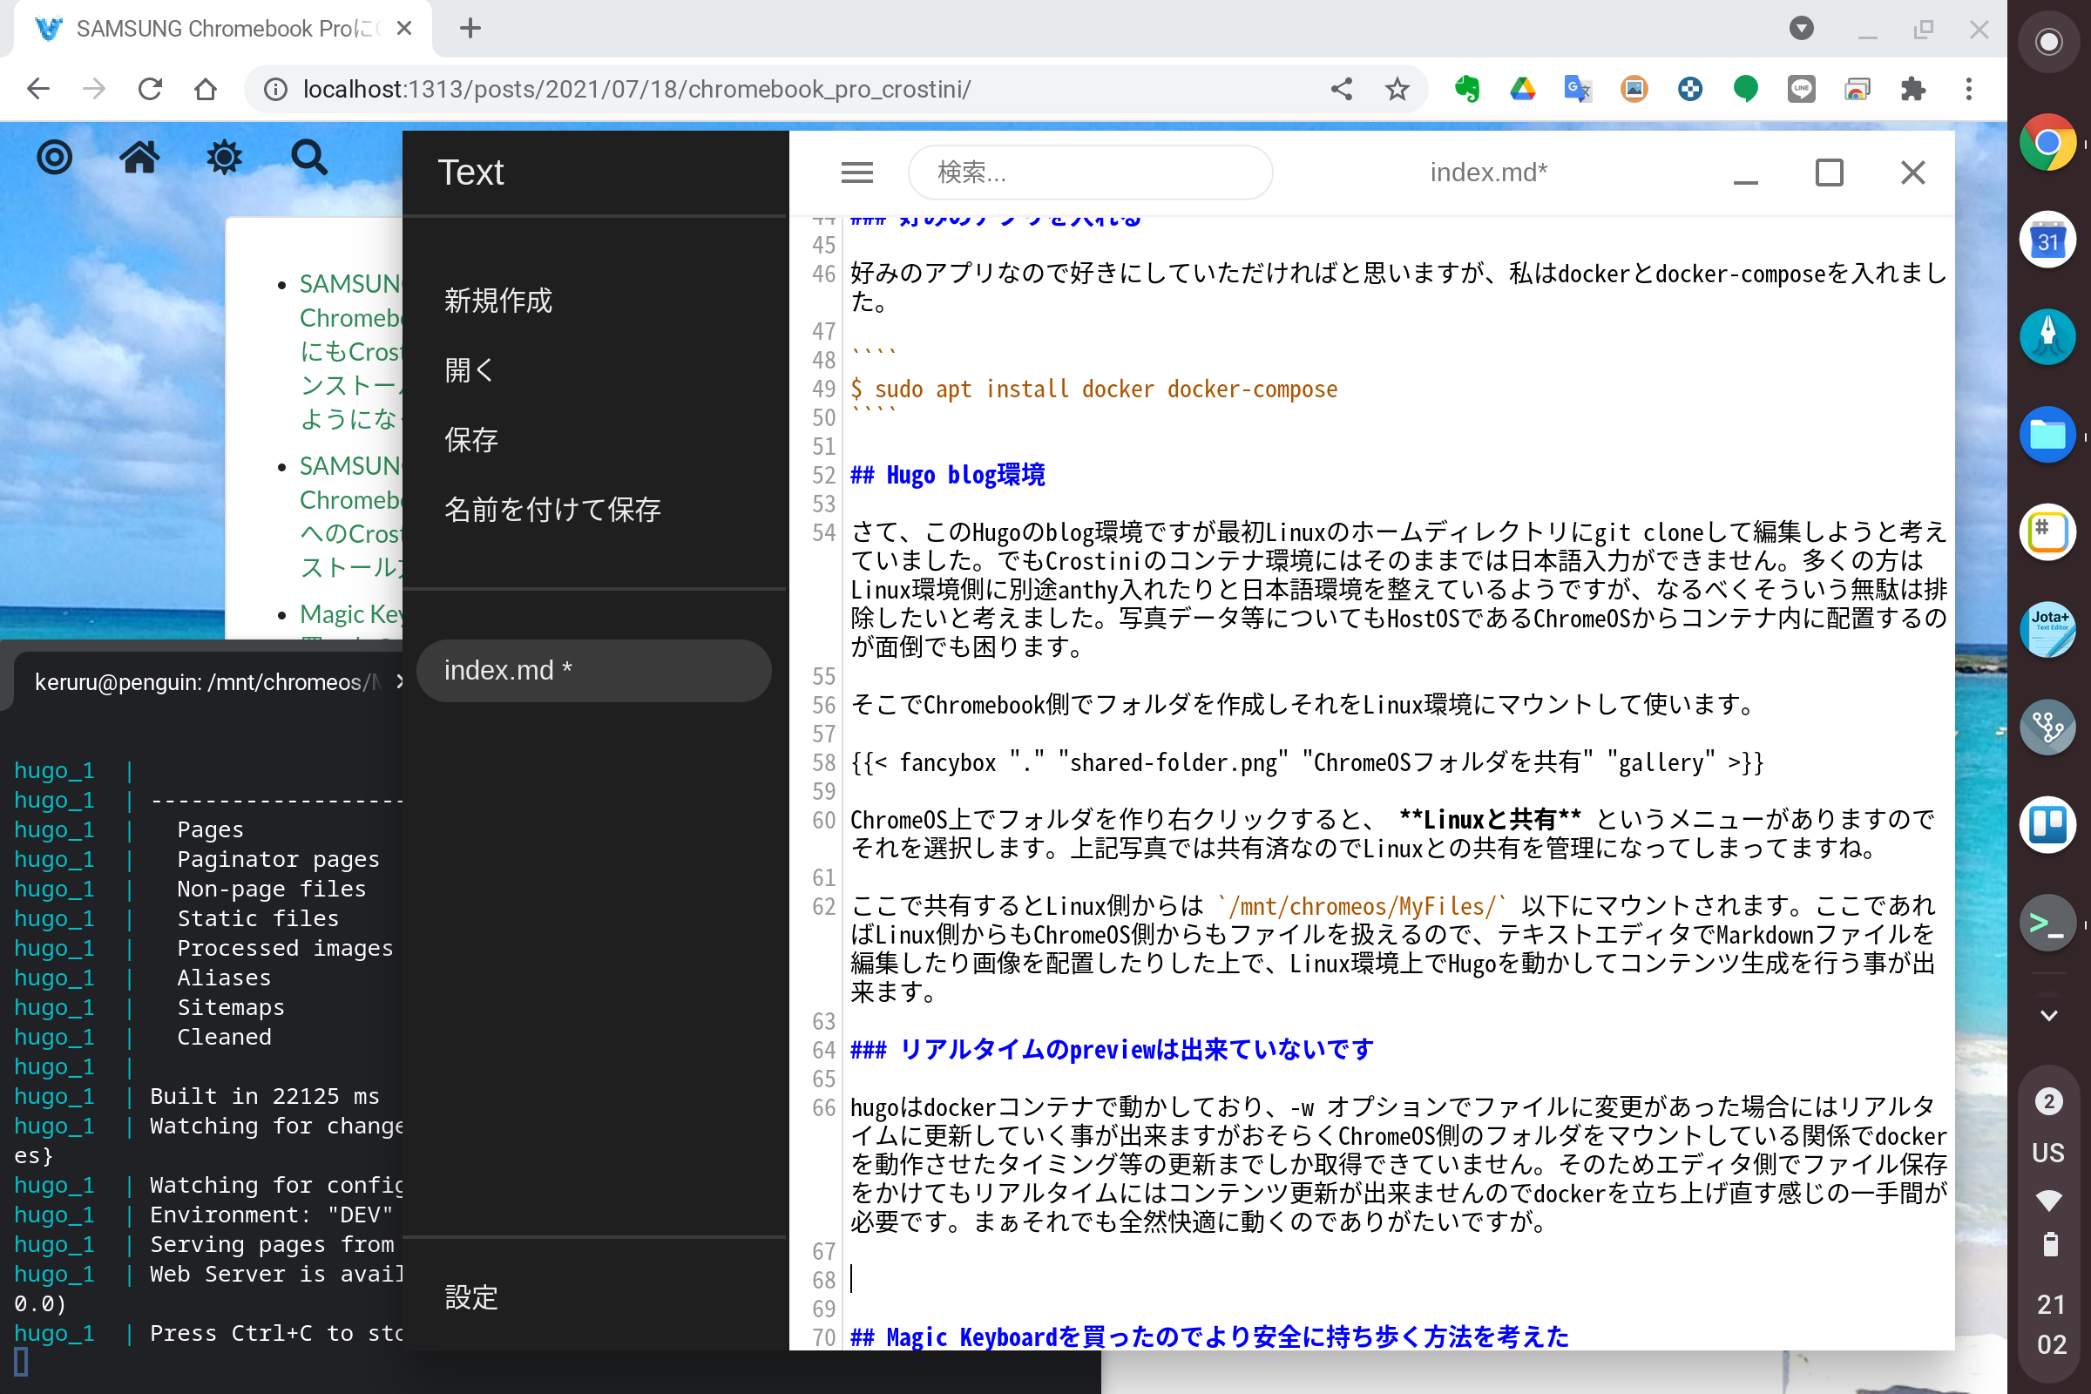Viewport: 2091px width, 1394px height.
Task: Launch Trello from the shelf
Action: coord(2047,825)
